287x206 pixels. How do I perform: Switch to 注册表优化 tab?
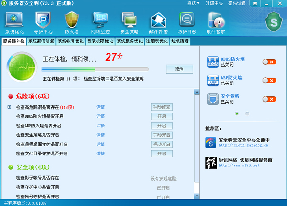157,41
